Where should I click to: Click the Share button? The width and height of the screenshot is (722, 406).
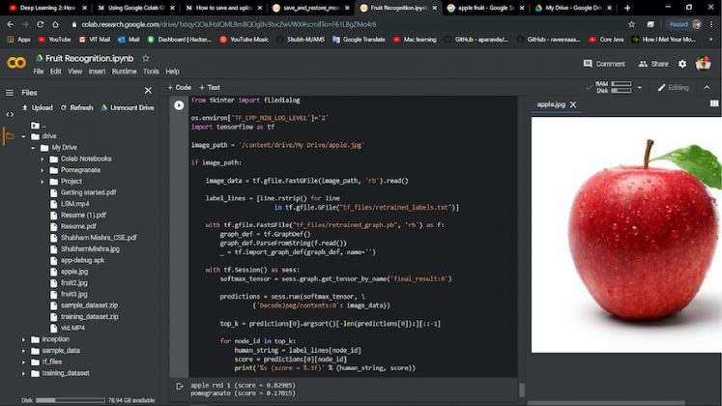[653, 64]
